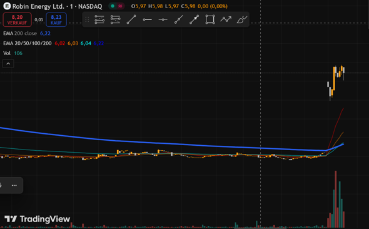Select the arrow drawing tool
The height and width of the screenshot is (229, 369).
(194, 19)
